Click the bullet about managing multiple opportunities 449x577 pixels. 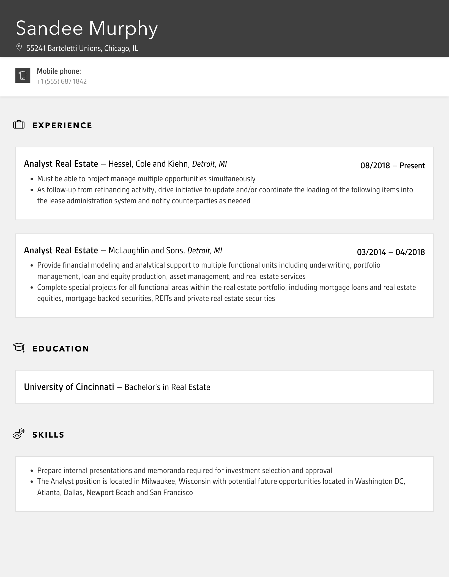tap(146, 179)
